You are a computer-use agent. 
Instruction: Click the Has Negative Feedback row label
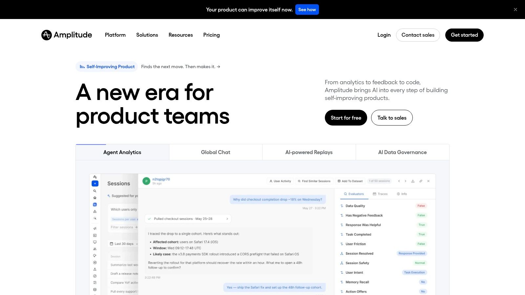point(364,215)
